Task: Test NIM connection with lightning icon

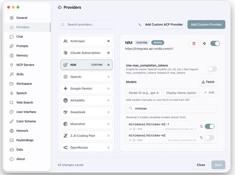Action: [204, 43]
